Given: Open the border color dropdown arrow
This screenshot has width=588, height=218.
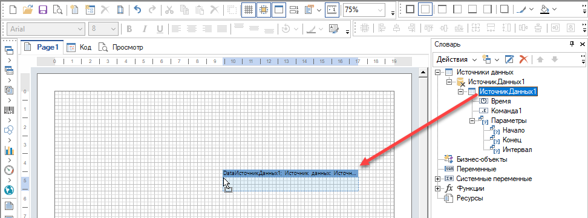Looking at the screenshot, I should [531, 10].
